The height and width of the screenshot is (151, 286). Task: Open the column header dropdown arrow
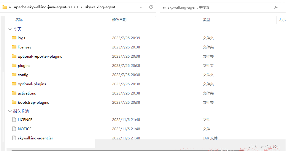click(x=155, y=17)
